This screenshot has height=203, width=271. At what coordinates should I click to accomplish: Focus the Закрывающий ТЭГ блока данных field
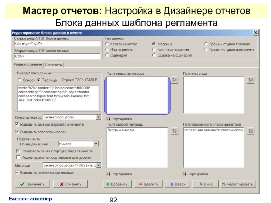(57, 56)
